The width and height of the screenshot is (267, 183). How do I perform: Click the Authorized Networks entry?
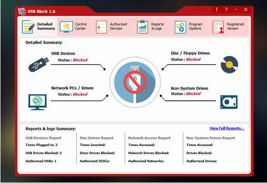146,161
